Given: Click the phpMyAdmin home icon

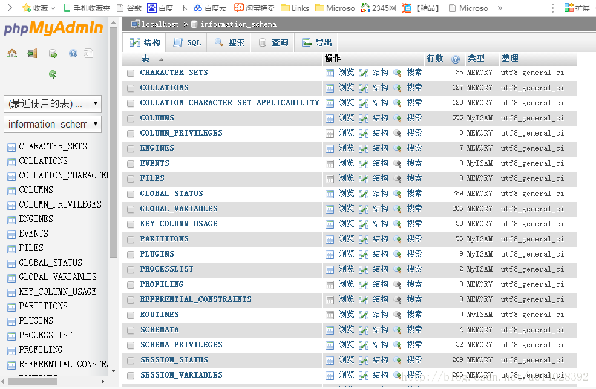Looking at the screenshot, I should (x=12, y=53).
